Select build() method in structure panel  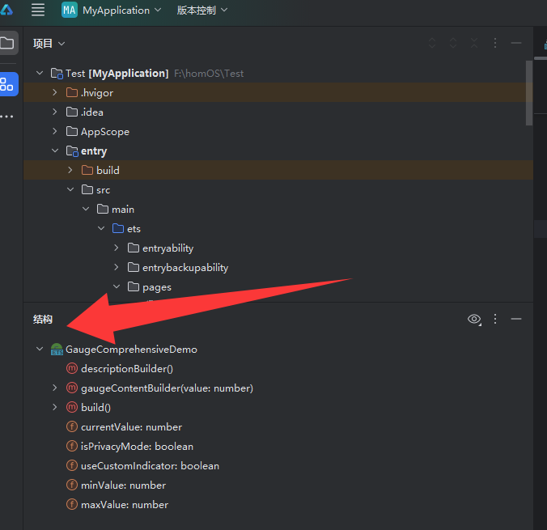point(96,408)
